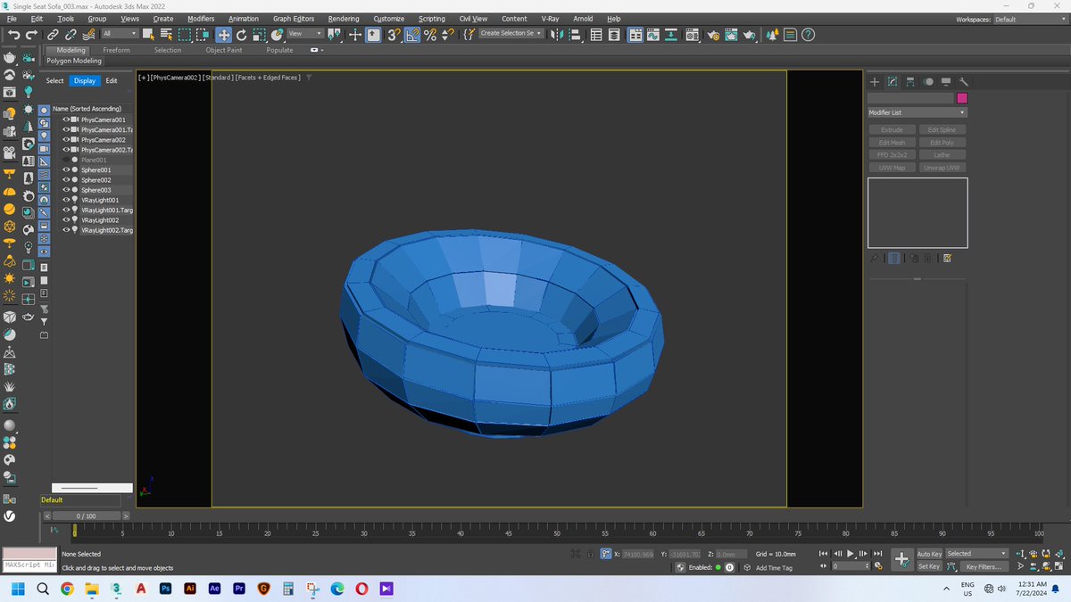Pick the Select Object tool

click(148, 35)
